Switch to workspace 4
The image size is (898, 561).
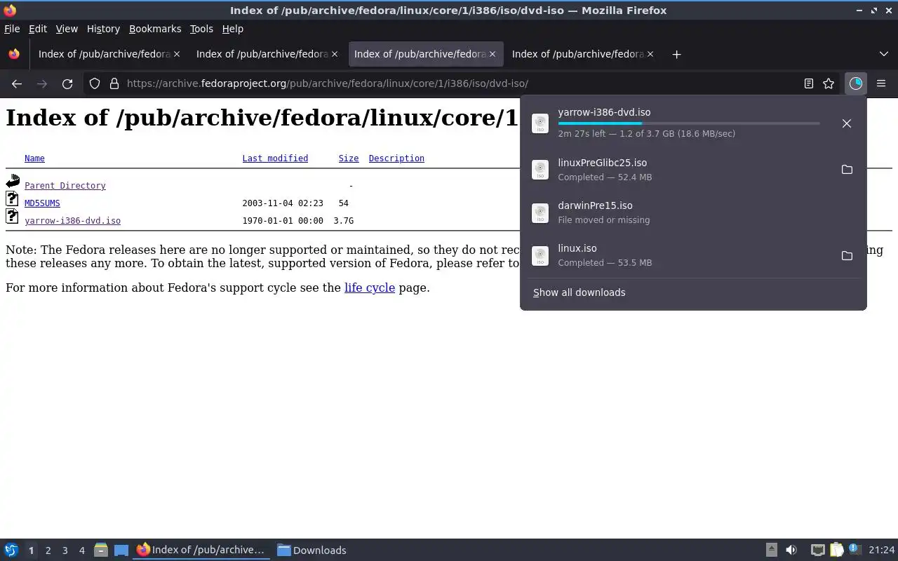click(x=81, y=550)
